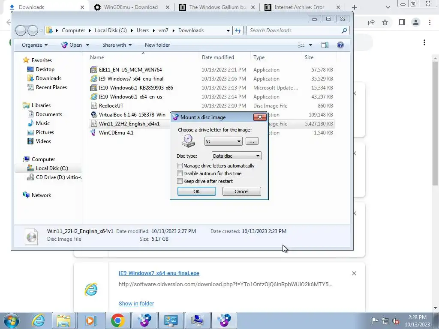Image resolution: width=439 pixels, height=329 pixels.
Task: Go forward with Explorer forward arrow
Action: click(x=33, y=30)
